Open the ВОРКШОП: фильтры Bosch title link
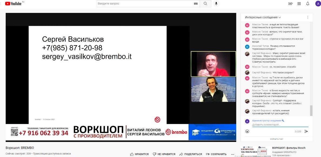 coord(289,148)
